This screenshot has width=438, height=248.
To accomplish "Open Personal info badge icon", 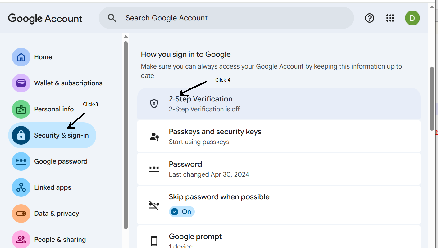I will (x=21, y=109).
